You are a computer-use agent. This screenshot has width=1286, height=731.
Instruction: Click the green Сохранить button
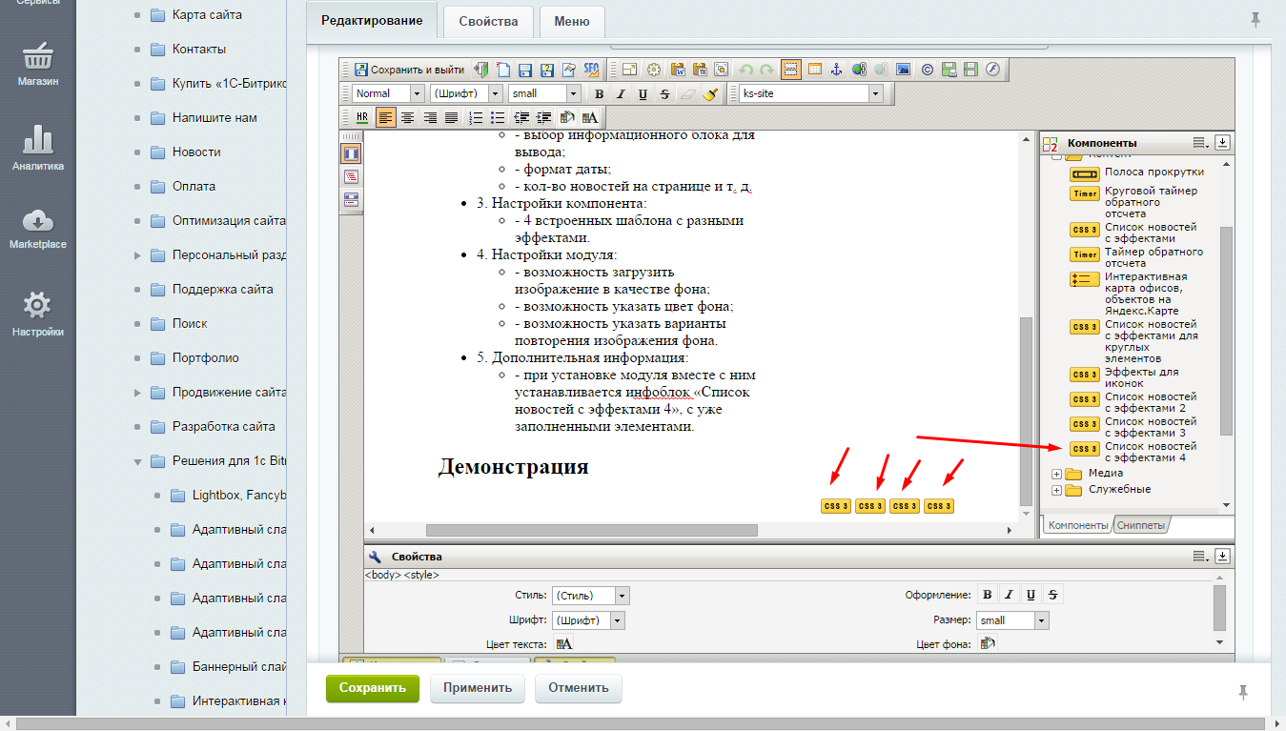[x=372, y=688]
